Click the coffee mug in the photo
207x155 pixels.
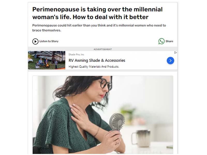pyautogui.click(x=141, y=138)
